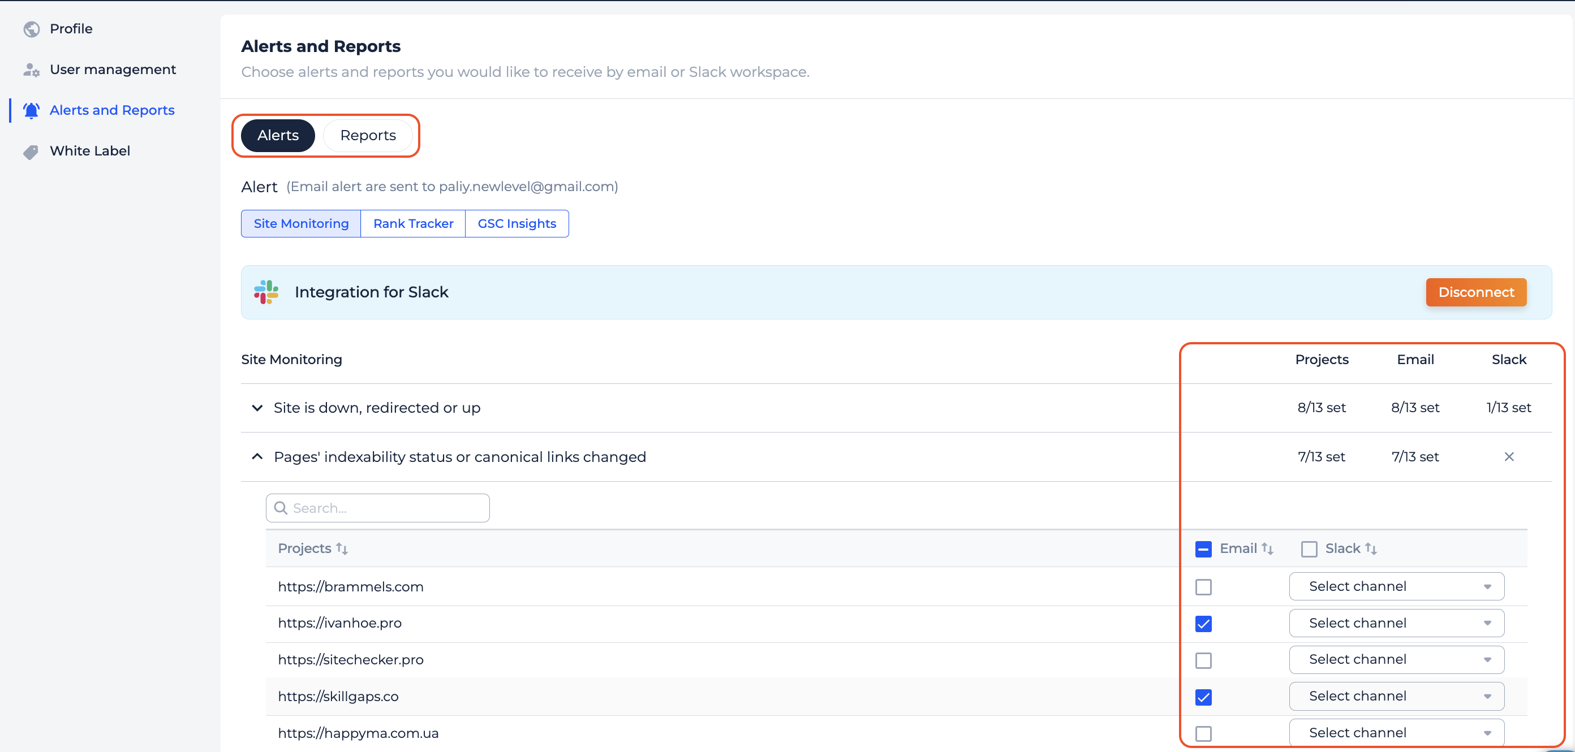Expand 'Site is down, redirected or up' row
This screenshot has height=752, width=1575.
point(257,408)
